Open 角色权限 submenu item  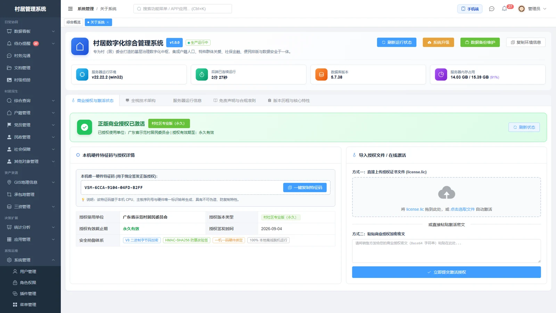coord(30,283)
